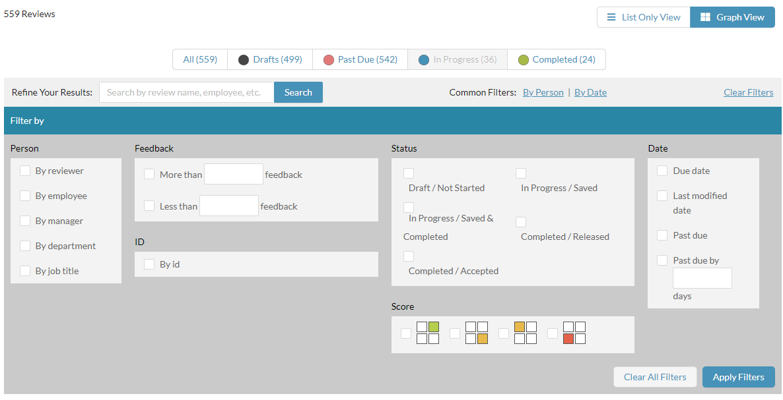Image resolution: width=783 pixels, height=400 pixels.
Task: Click the review search input field
Action: click(187, 92)
